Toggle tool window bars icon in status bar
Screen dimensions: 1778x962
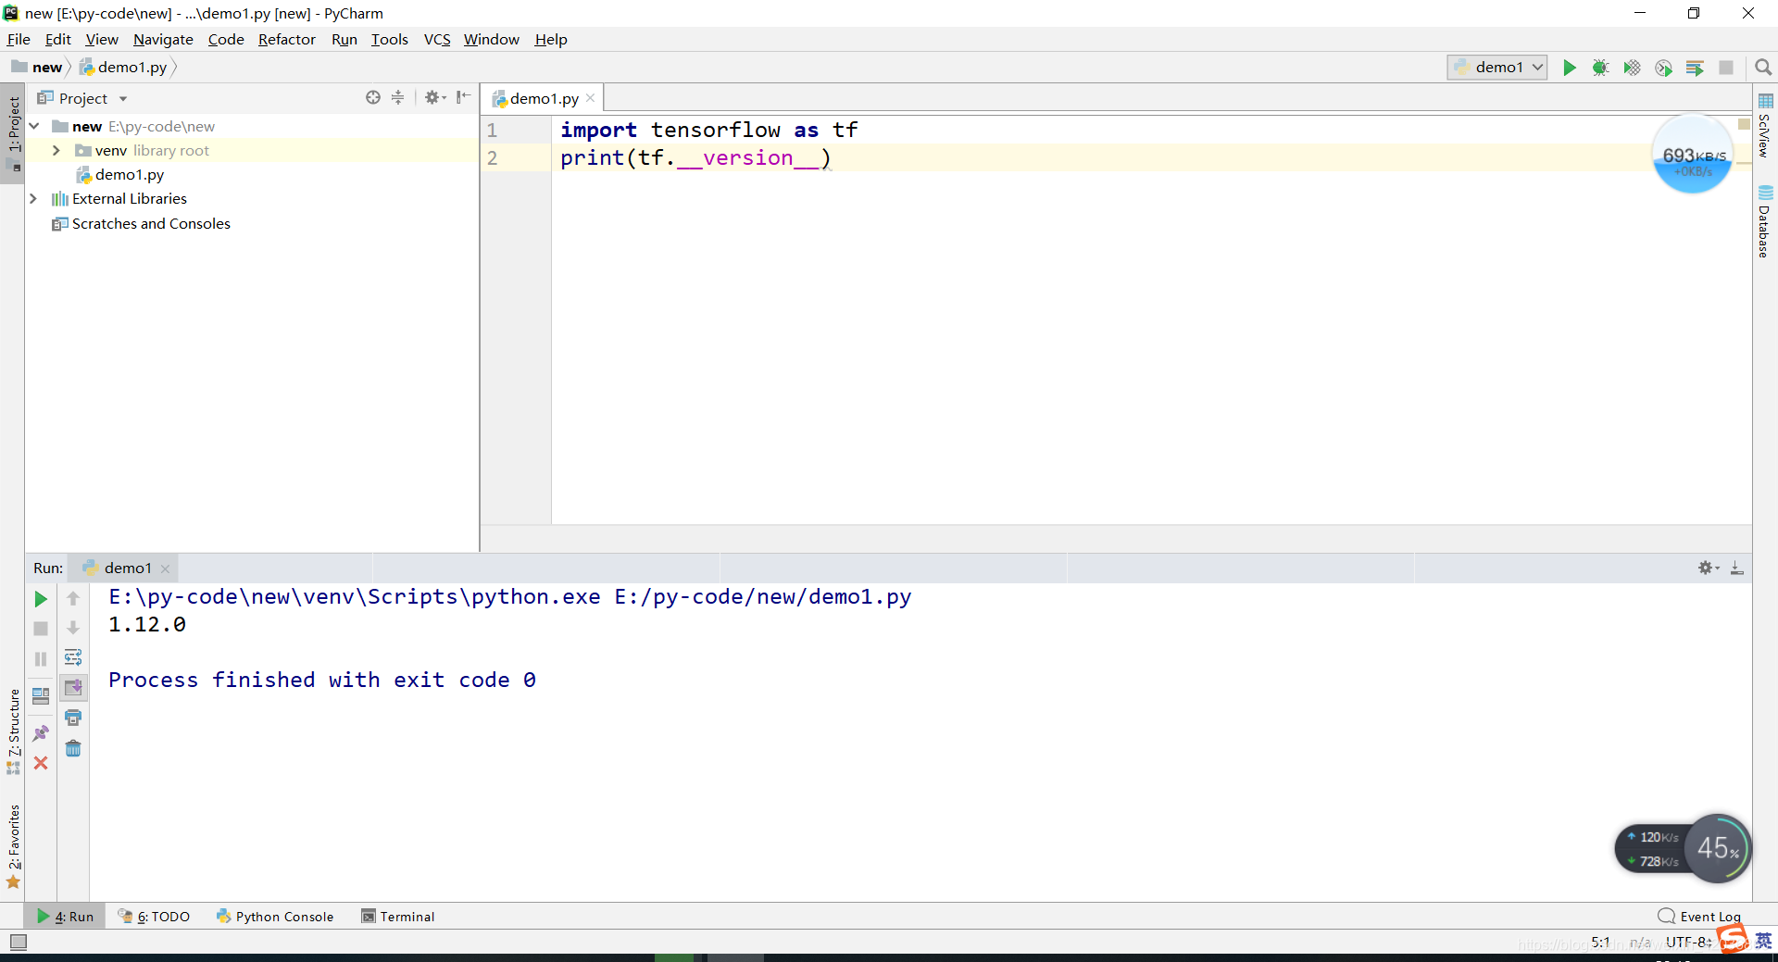(x=19, y=942)
